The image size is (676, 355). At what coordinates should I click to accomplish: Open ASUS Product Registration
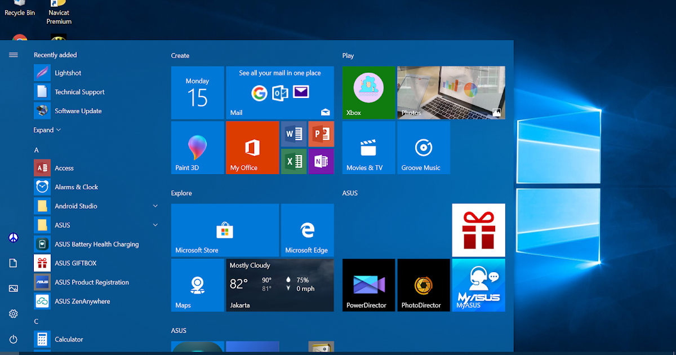96,282
